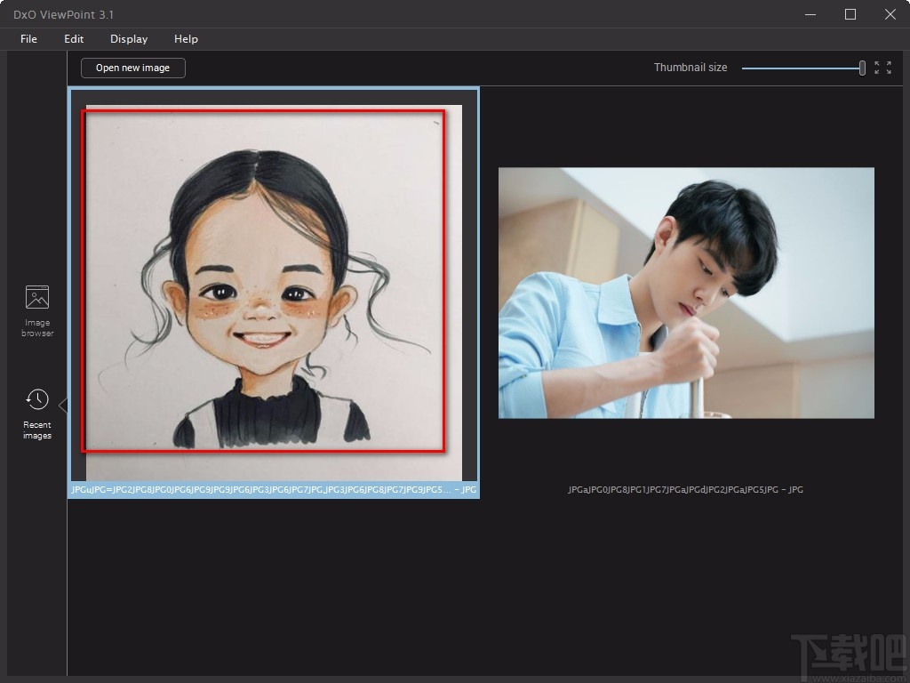
Task: Click the window-style Image browser icon
Action: (x=36, y=296)
